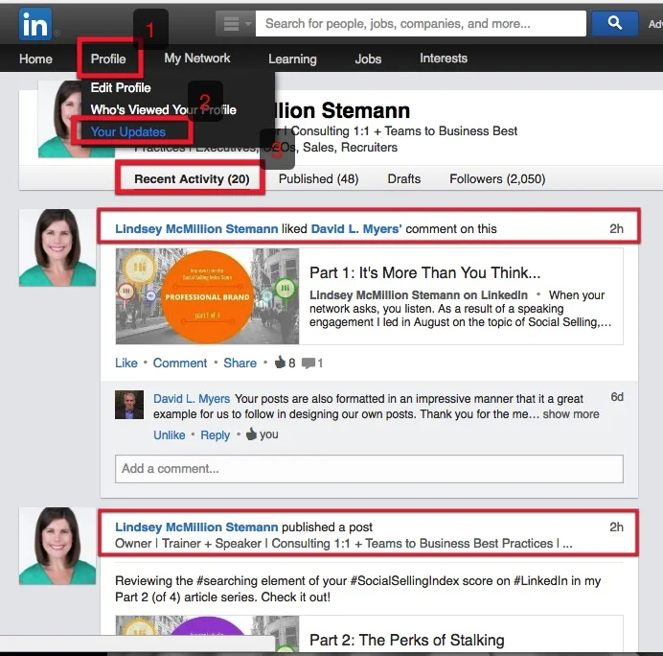Open Part 2: The Perks of Stalking title
663x656 pixels.
tap(407, 641)
